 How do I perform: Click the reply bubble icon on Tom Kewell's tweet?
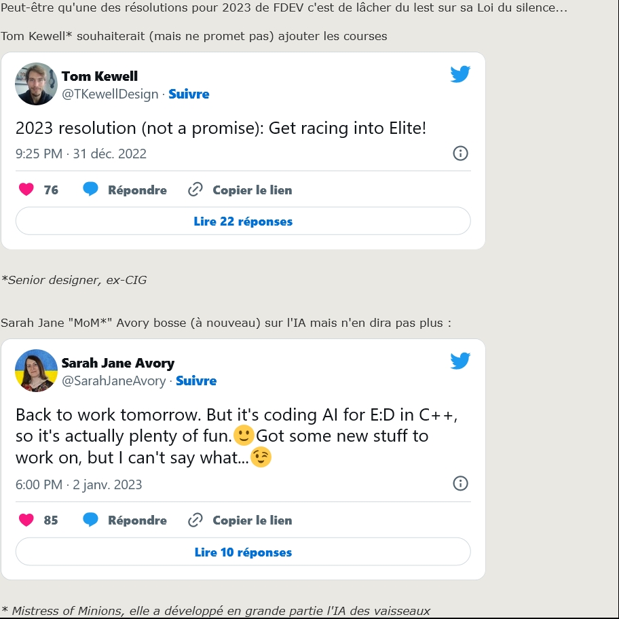[x=90, y=190]
